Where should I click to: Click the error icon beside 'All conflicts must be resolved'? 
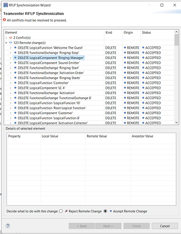coord(5,20)
